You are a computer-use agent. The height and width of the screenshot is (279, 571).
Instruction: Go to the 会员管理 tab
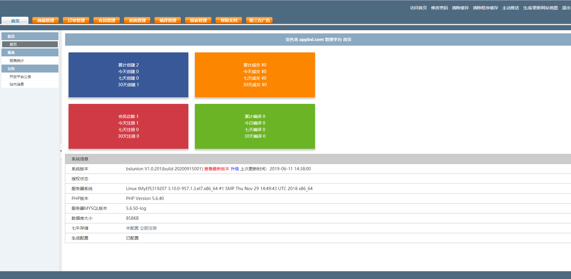(107, 20)
